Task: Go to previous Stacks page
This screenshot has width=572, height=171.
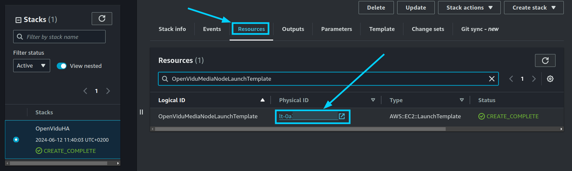Action: coord(85,91)
